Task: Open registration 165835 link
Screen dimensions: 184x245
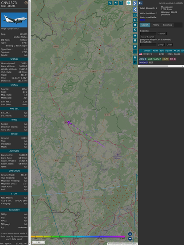Action: pos(23,34)
